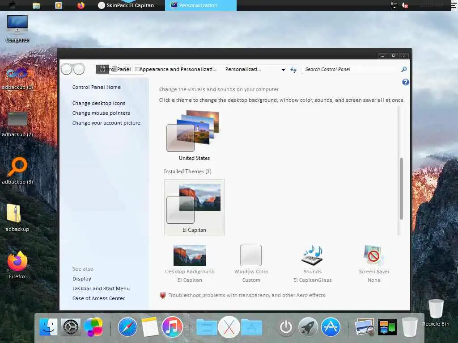Open the desktop switcher dock icon

click(x=387, y=327)
